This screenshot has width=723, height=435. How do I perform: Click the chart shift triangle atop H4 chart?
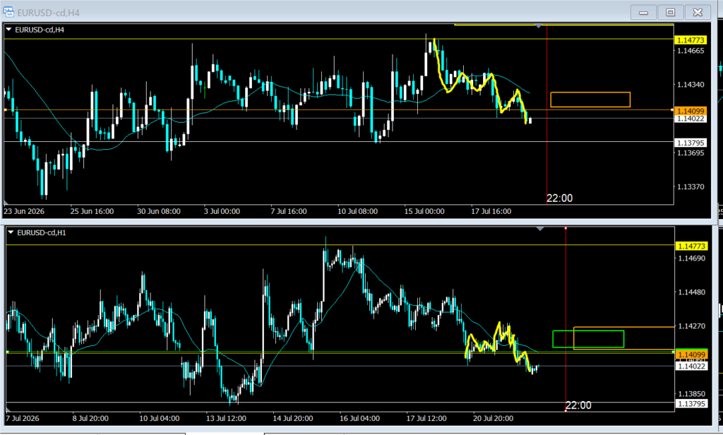[x=538, y=26]
